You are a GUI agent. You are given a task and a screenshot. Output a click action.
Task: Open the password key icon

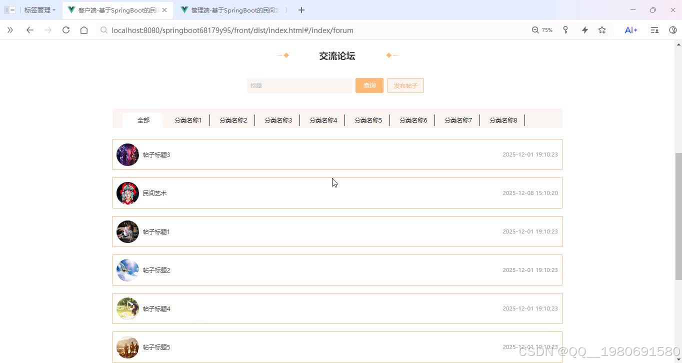[565, 30]
